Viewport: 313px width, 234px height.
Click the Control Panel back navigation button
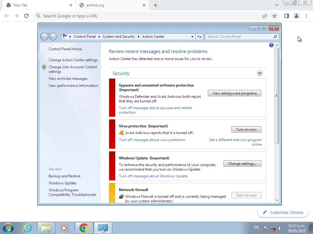[45, 37]
